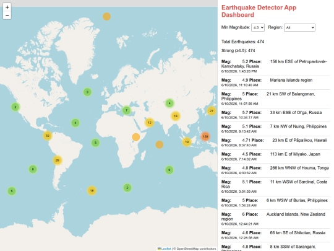Open the Min Magnitude dropdown
The height and width of the screenshot is (251, 334).
tap(258, 27)
